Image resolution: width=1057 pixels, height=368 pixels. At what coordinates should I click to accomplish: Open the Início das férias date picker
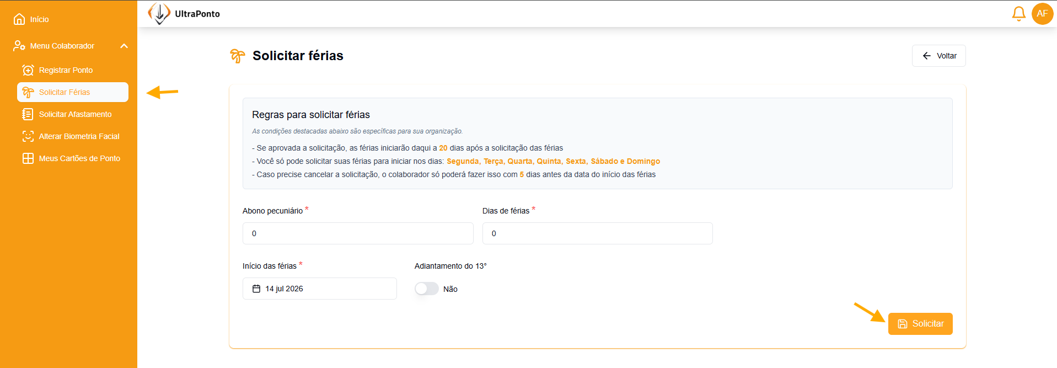pos(320,289)
